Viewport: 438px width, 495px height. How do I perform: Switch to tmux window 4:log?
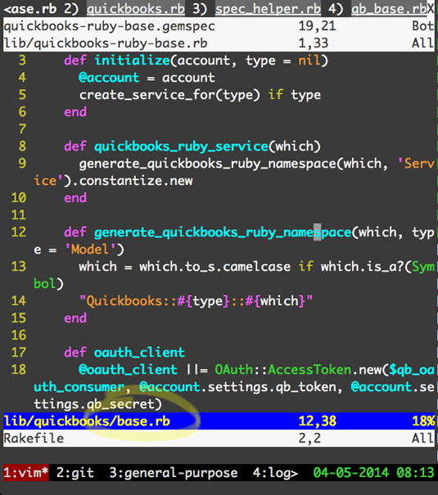tap(275, 473)
